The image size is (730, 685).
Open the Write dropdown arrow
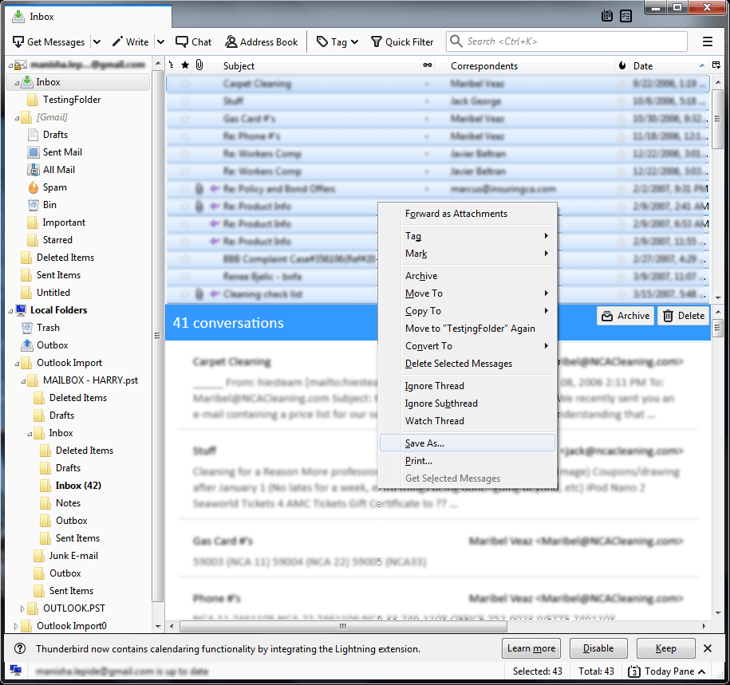point(160,42)
